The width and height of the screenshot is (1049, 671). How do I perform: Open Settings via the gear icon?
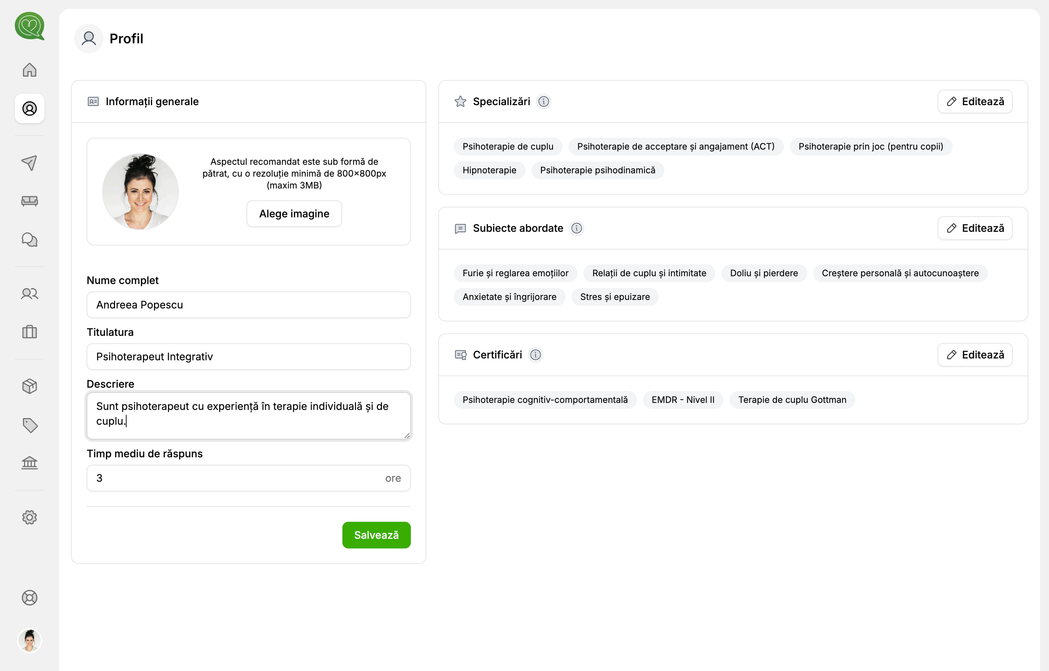coord(30,517)
